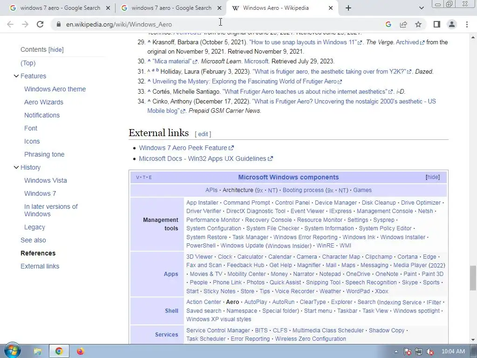Open Windows XP visual styles link
This screenshot has width=477, height=358.
point(219,319)
